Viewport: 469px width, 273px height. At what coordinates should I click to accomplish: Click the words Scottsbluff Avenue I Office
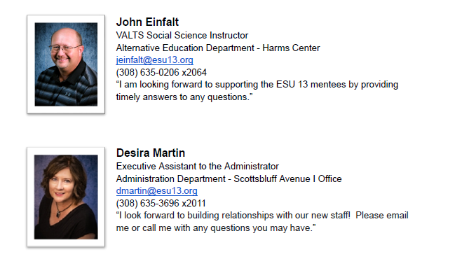[287, 178]
